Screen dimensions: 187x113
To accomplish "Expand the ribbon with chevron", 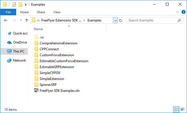I will coord(177,12).
